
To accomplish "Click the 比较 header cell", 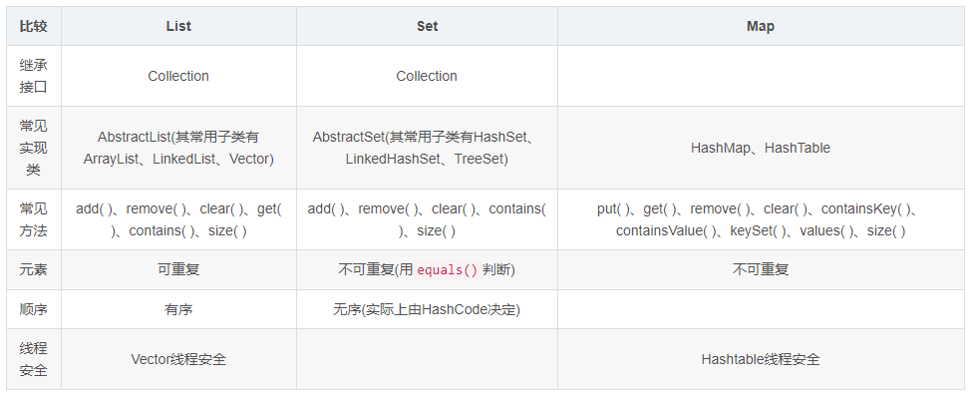I will click(34, 26).
